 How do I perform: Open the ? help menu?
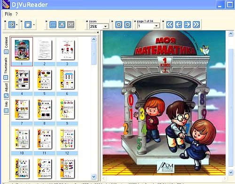tap(16, 14)
